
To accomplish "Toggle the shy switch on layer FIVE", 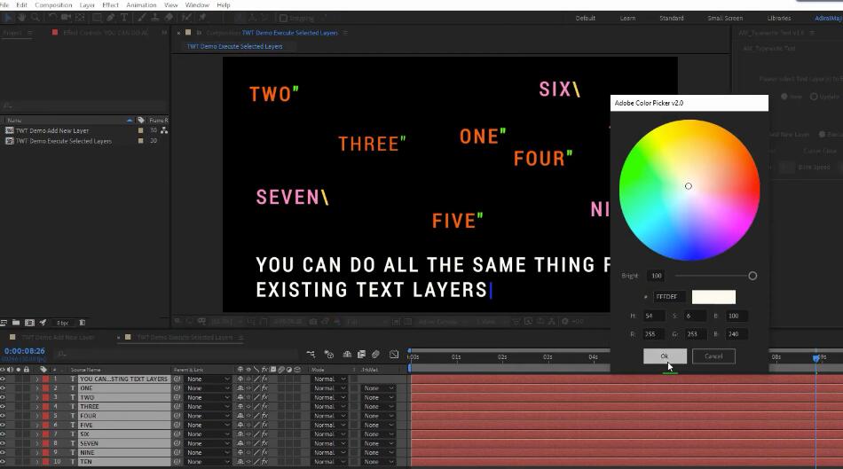I will [x=240, y=425].
